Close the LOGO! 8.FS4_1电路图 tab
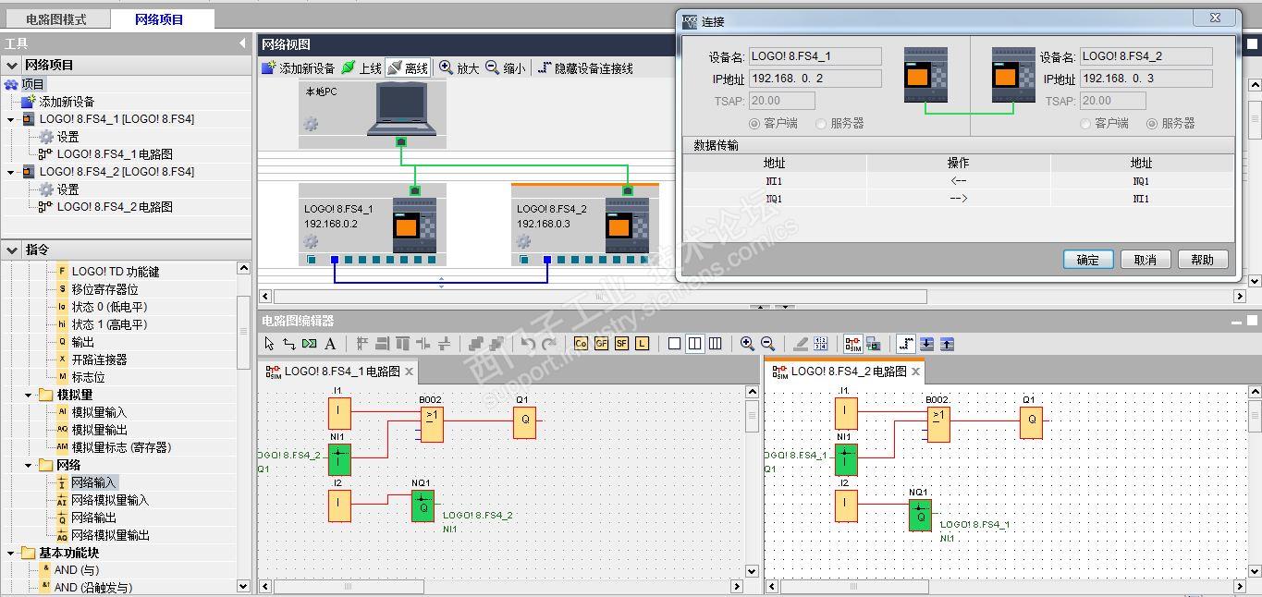Viewport: 1262px width, 597px height. point(410,372)
